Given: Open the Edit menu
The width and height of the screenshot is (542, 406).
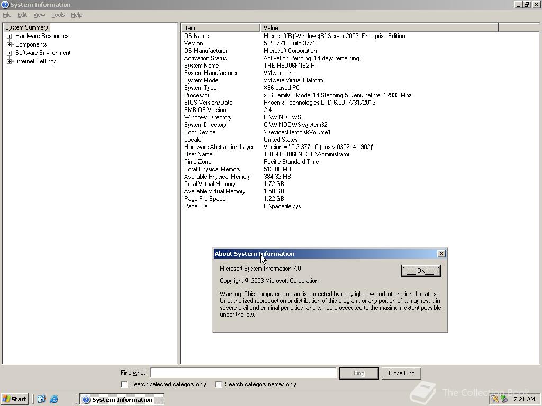Looking at the screenshot, I should tap(22, 15).
